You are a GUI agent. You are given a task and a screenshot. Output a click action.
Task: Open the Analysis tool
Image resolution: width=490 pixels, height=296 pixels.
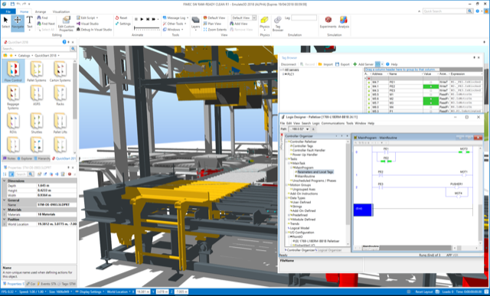point(344,22)
